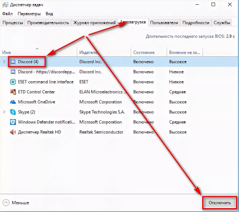This screenshot has width=239, height=212.
Task: Click the Microsoft OneDrive cloud icon
Action: [x=13, y=102]
